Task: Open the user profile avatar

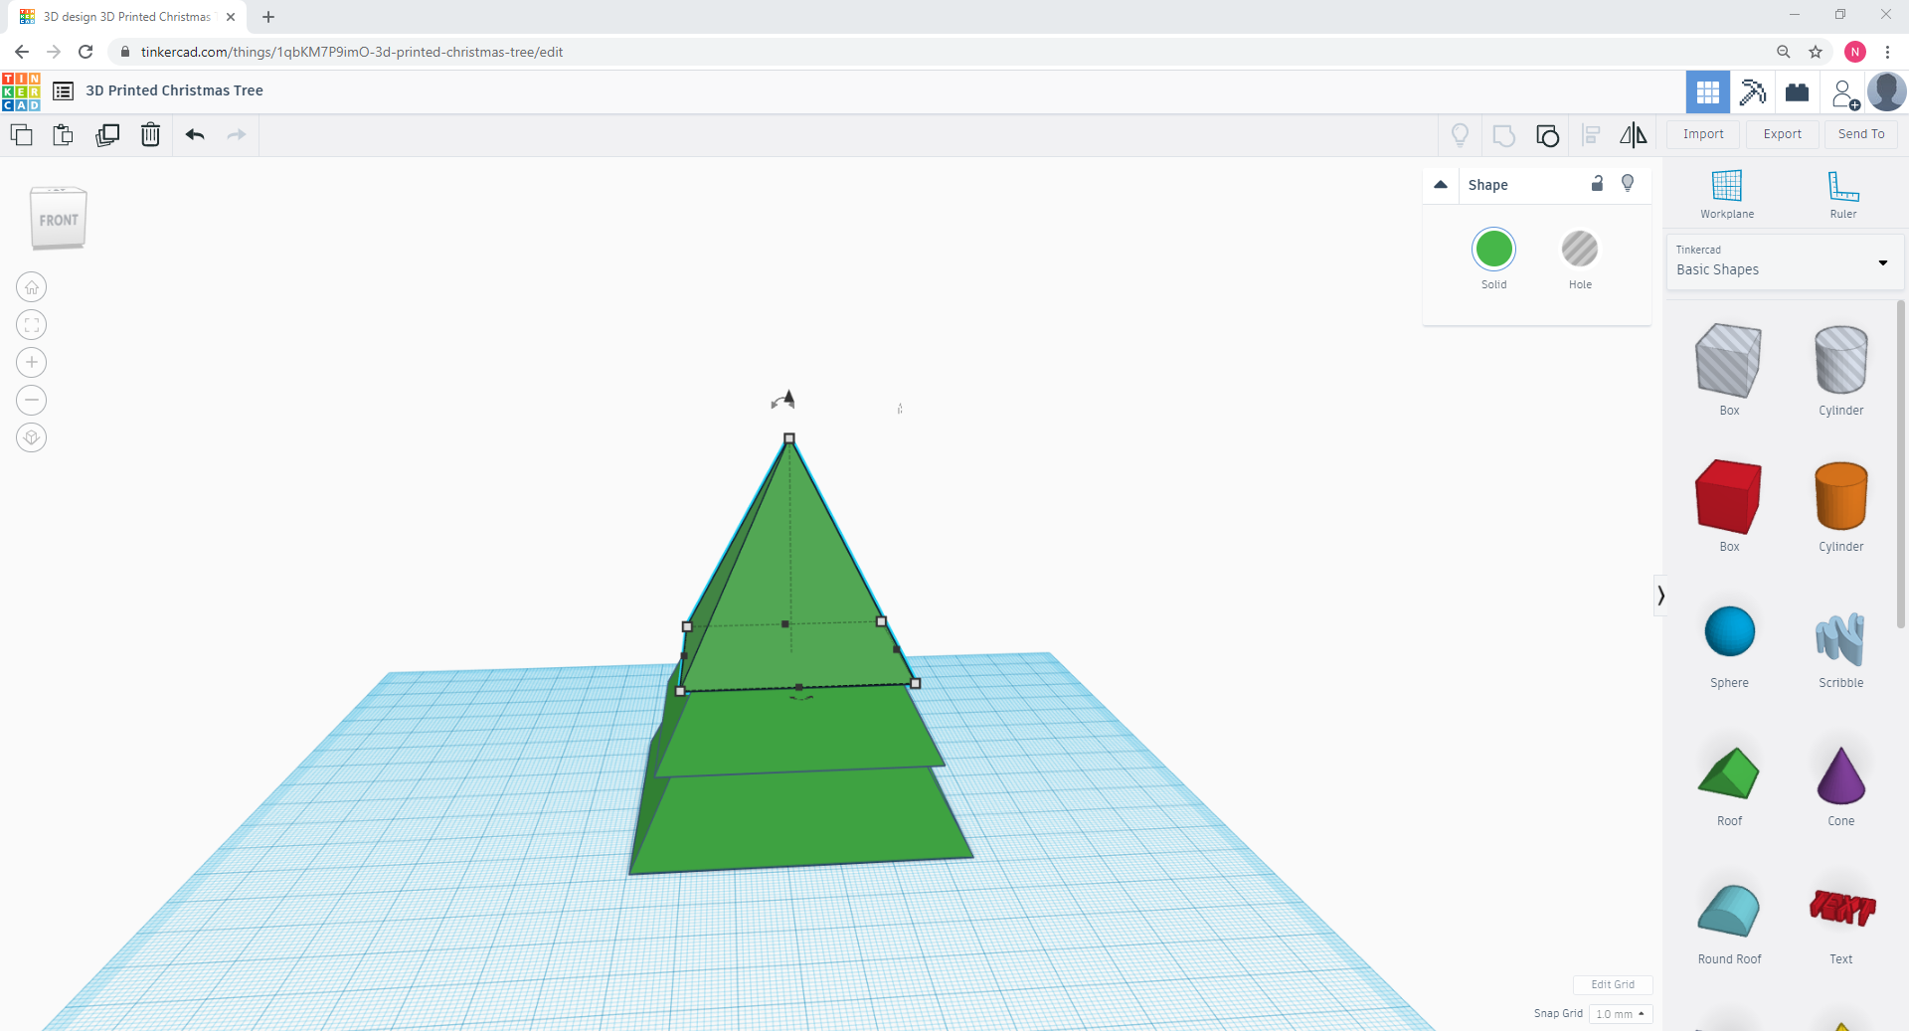Action: click(x=1887, y=92)
